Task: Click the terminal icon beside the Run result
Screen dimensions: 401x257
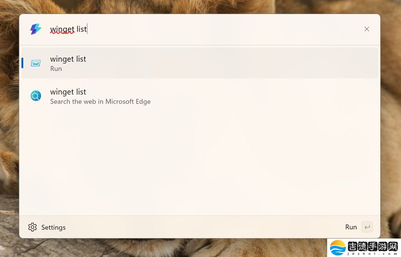Action: [36, 63]
